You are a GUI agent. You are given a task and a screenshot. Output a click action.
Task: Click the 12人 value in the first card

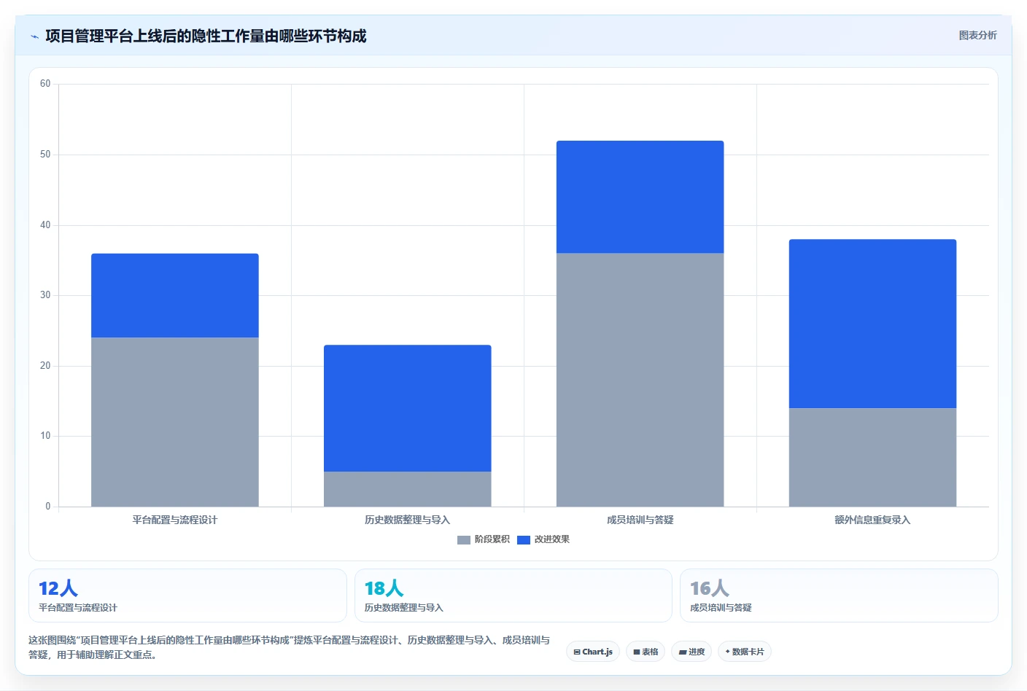tap(58, 588)
